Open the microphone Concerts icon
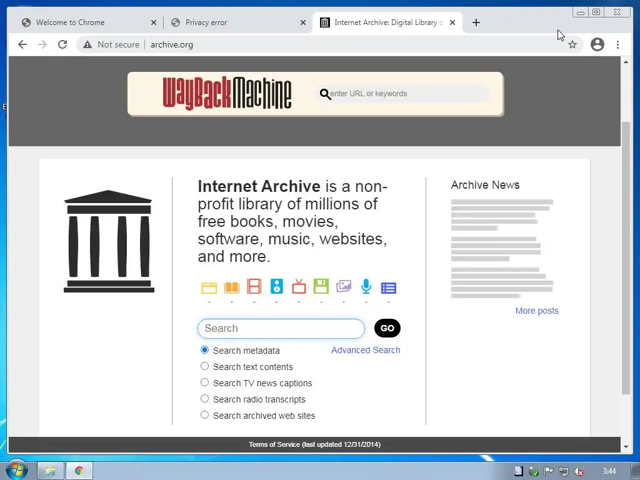Image resolution: width=640 pixels, height=480 pixels. [366, 286]
